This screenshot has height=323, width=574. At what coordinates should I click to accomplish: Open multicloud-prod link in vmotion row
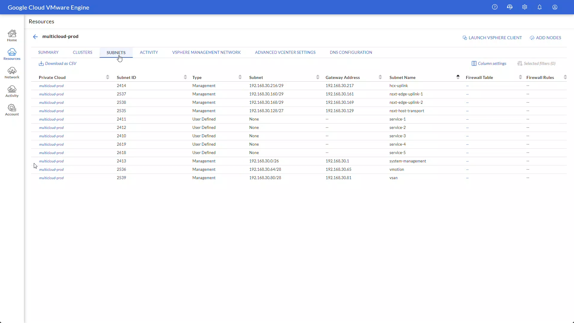pos(51,170)
